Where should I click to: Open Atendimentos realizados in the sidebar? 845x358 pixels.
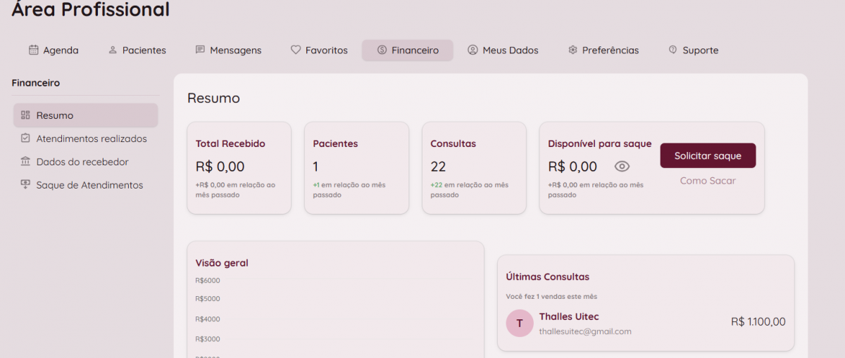coord(92,139)
